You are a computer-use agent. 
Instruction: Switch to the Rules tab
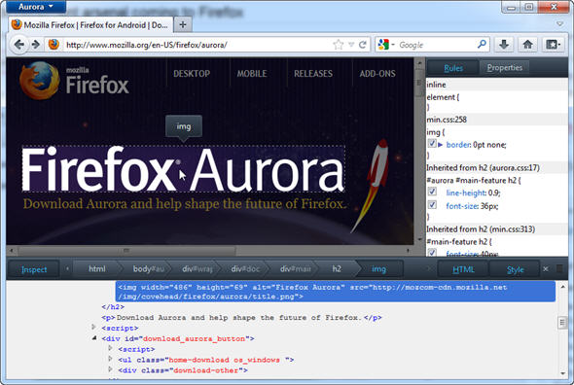pos(453,68)
